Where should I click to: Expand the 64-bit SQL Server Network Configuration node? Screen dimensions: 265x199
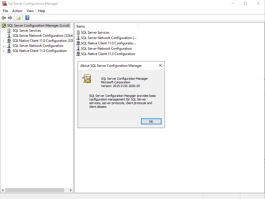point(3,46)
